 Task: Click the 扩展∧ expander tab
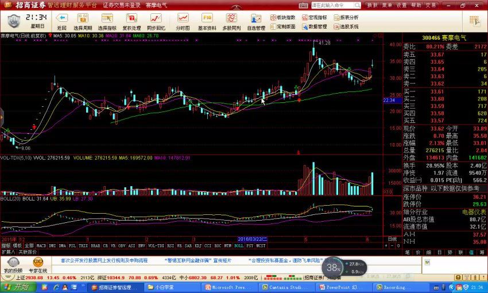[9, 252]
